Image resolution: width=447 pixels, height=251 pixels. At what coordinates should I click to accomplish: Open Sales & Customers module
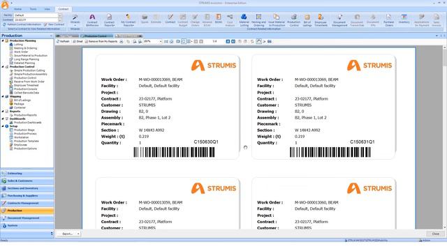tap(27, 181)
